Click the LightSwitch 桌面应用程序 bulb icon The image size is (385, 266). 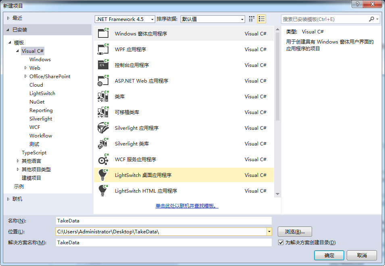103,175
